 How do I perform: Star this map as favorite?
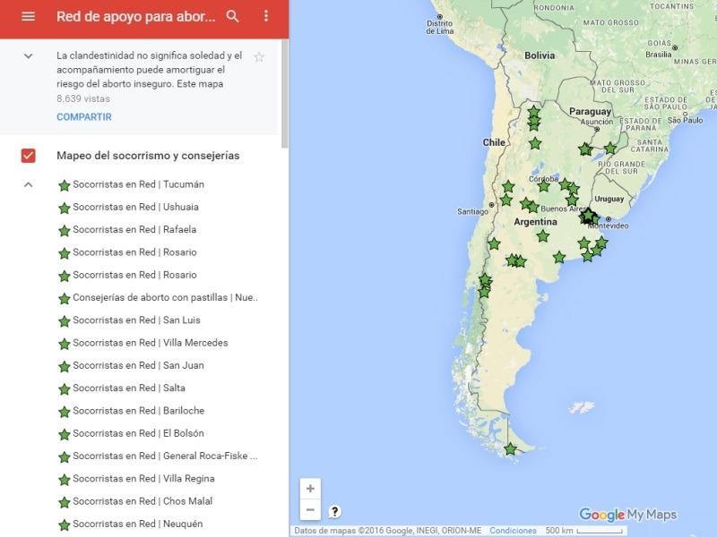coord(259,57)
